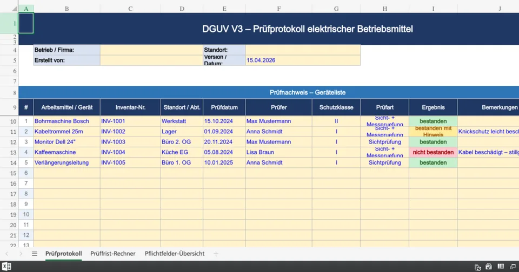This screenshot has height=272, width=519.
Task: Click the red 'nicht bestanden' result cell
Action: point(433,152)
